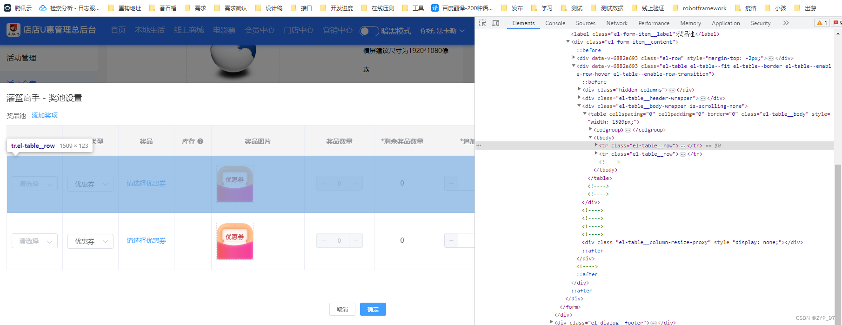Viewport: 842px width, 325px height.
Task: Click the 店店U惠 logo icon
Action: click(x=13, y=30)
